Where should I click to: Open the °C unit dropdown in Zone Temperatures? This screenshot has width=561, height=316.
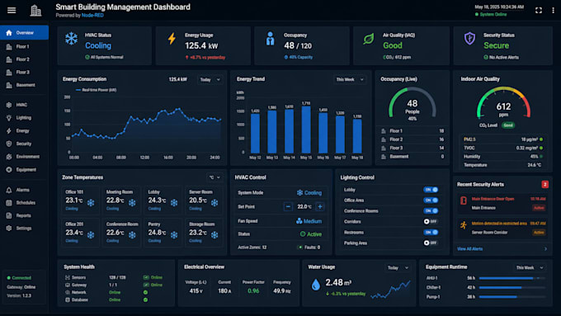(x=214, y=177)
